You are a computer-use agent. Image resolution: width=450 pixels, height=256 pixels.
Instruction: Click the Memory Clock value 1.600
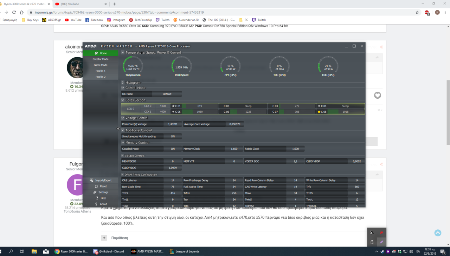(234, 149)
